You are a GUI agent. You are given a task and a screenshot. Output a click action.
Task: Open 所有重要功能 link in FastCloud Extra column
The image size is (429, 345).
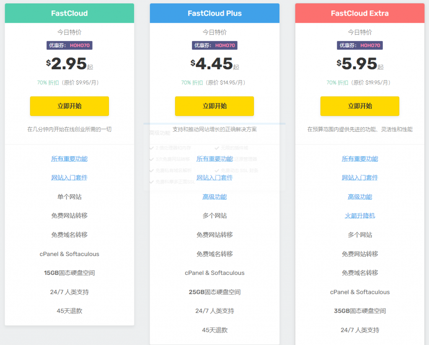pos(359,159)
